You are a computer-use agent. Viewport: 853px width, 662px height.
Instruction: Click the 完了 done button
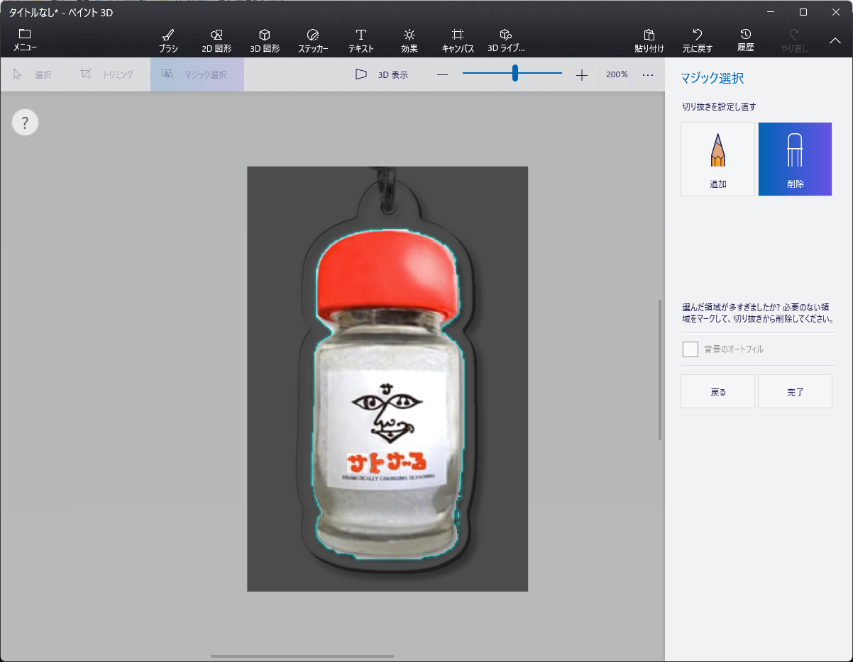795,392
